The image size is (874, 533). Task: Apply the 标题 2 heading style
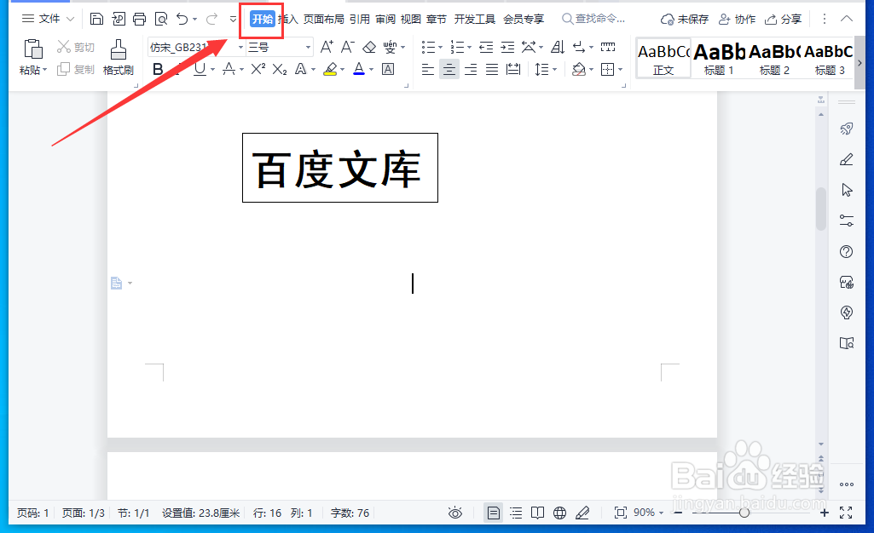[x=774, y=58]
